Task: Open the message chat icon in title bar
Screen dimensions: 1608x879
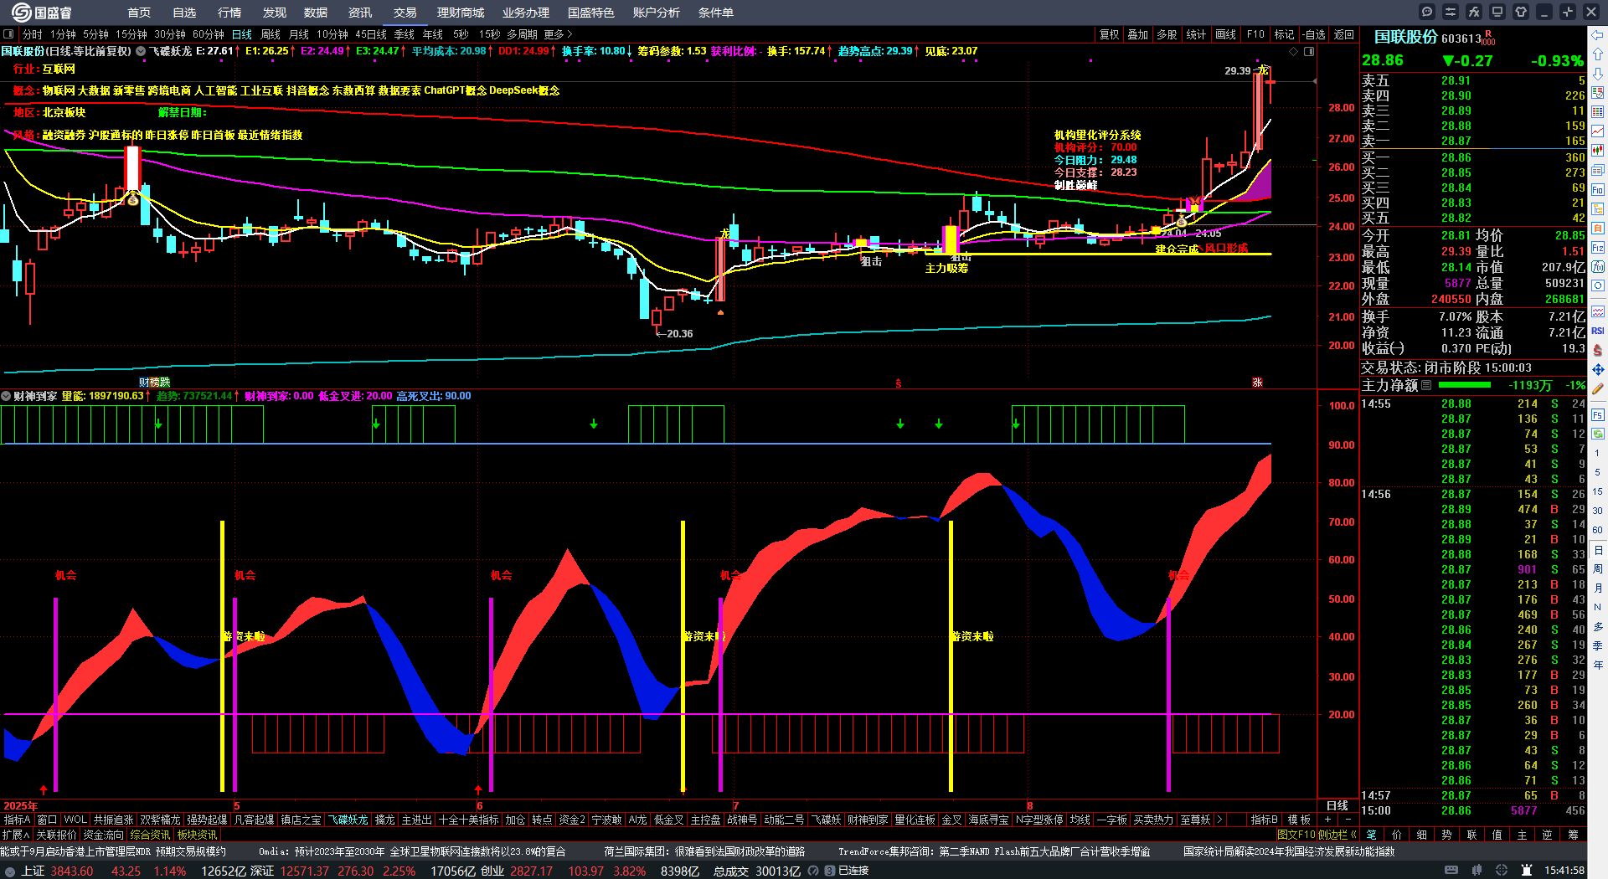Action: (1427, 12)
